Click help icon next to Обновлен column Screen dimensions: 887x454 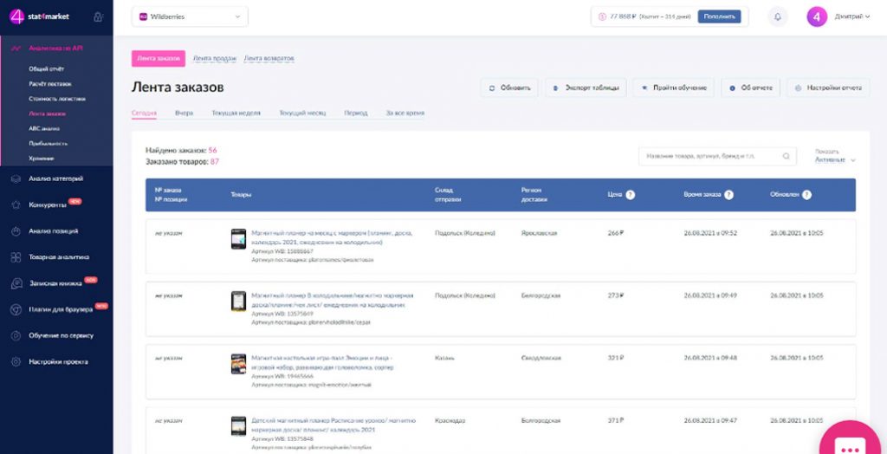click(x=806, y=195)
